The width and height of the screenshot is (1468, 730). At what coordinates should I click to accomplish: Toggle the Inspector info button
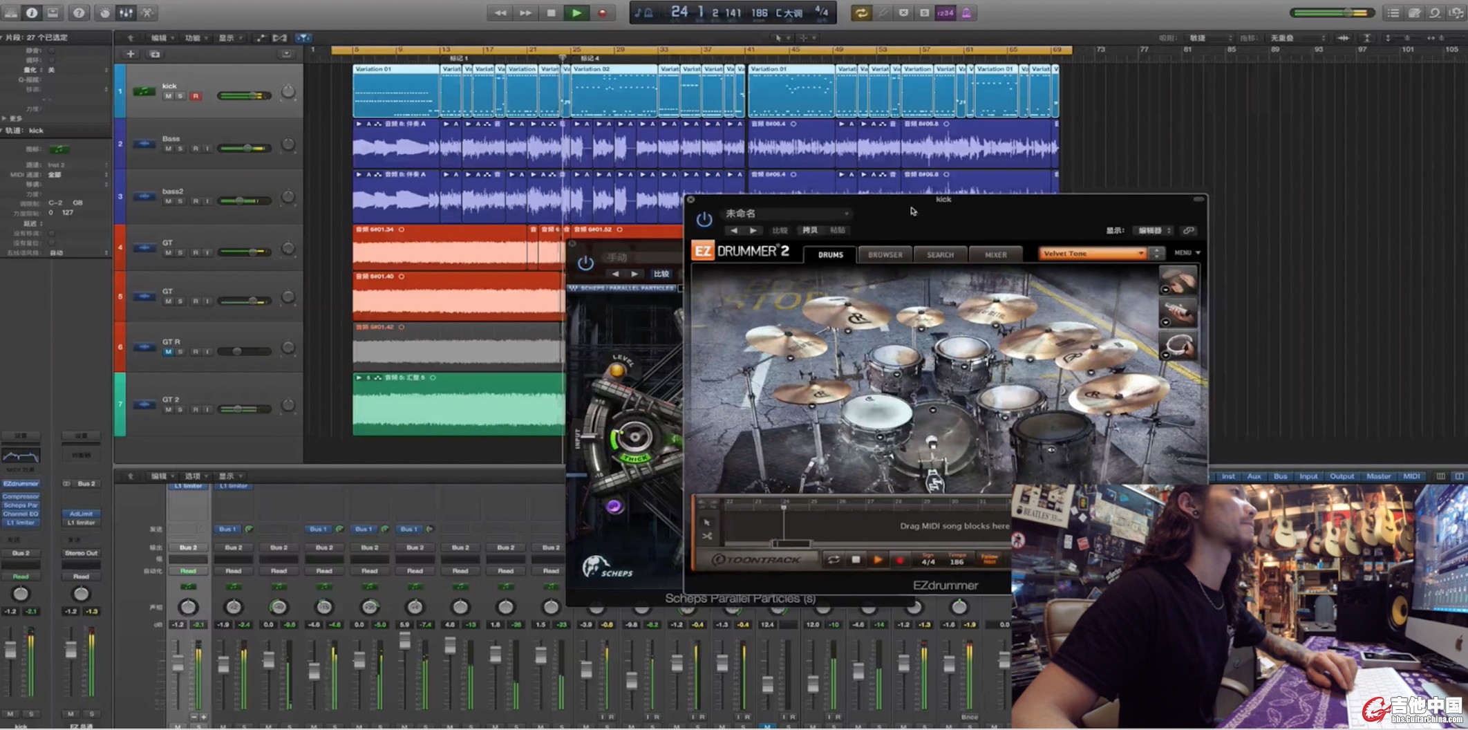[x=32, y=12]
